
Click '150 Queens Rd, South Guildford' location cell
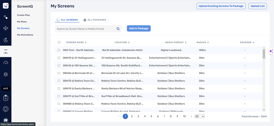pyautogui.click(x=122, y=65)
